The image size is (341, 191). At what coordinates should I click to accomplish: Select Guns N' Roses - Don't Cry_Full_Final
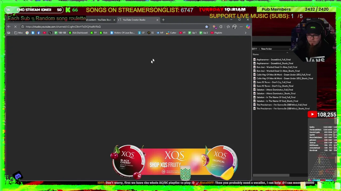[272, 82]
